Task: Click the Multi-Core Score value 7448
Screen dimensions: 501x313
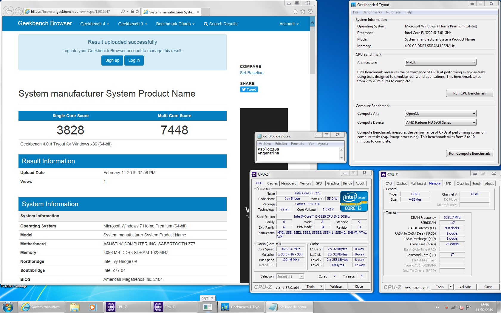Action: (x=174, y=130)
